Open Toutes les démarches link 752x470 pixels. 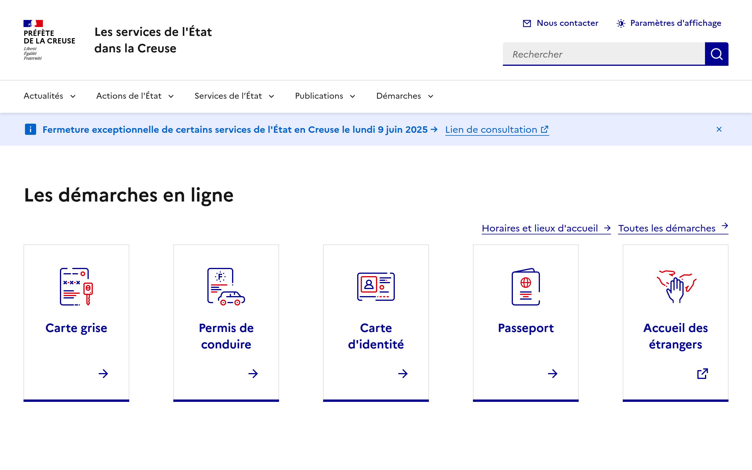point(673,228)
